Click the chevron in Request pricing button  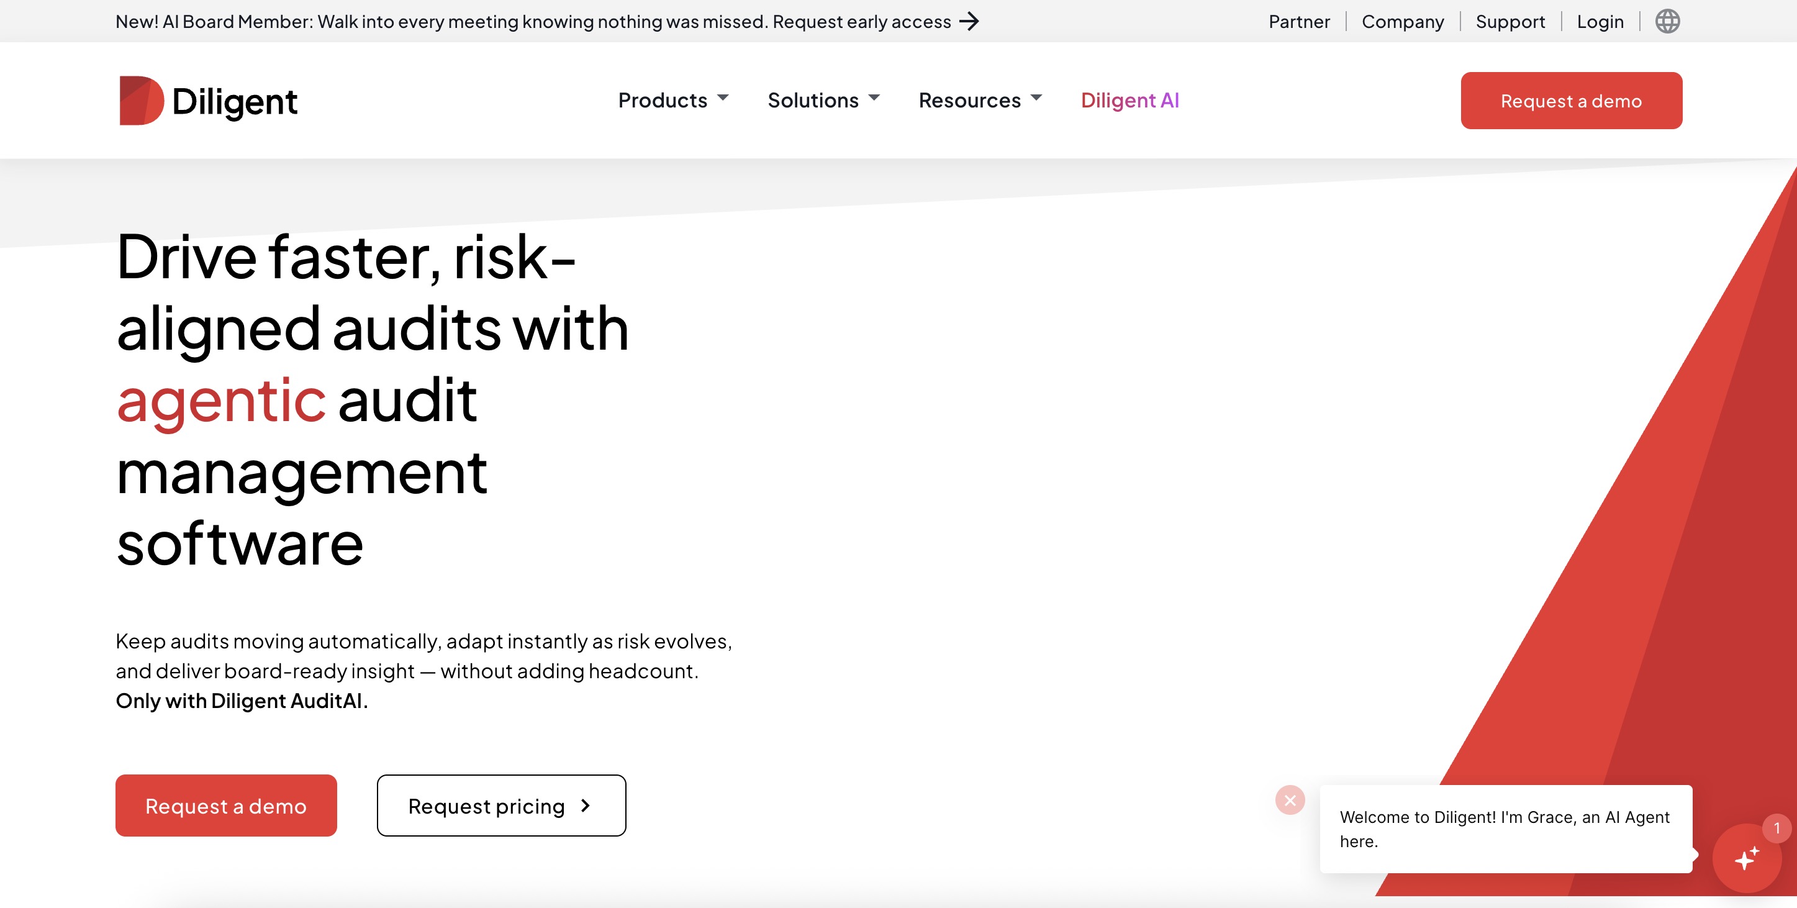pyautogui.click(x=586, y=806)
